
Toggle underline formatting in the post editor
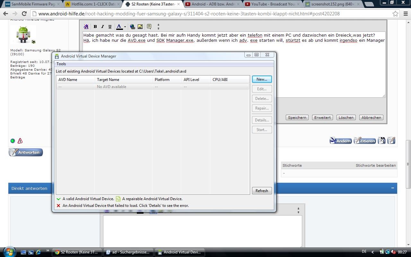(x=110, y=27)
